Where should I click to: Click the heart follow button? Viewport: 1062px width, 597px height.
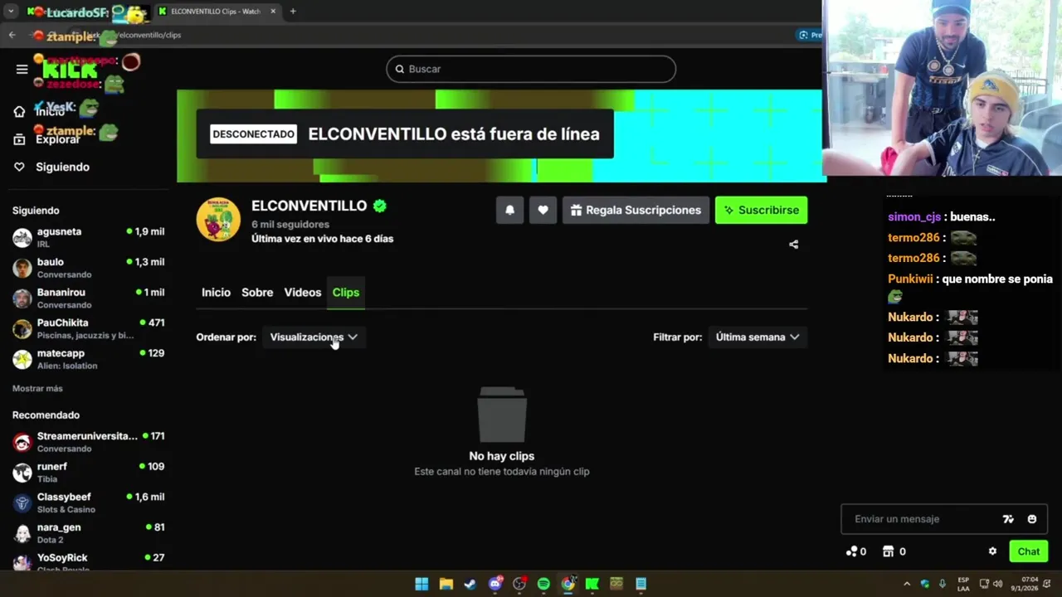tap(543, 210)
